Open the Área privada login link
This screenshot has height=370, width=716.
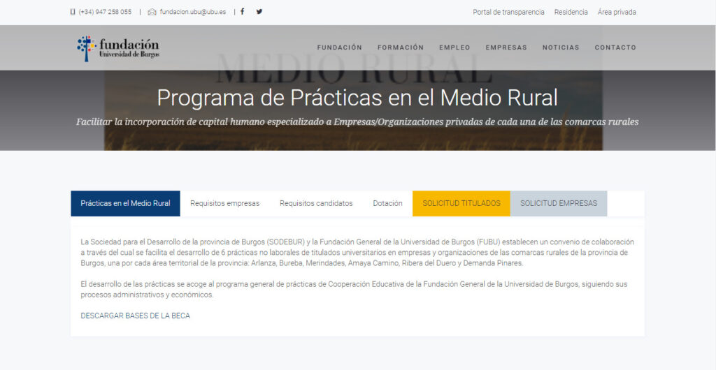(x=617, y=12)
